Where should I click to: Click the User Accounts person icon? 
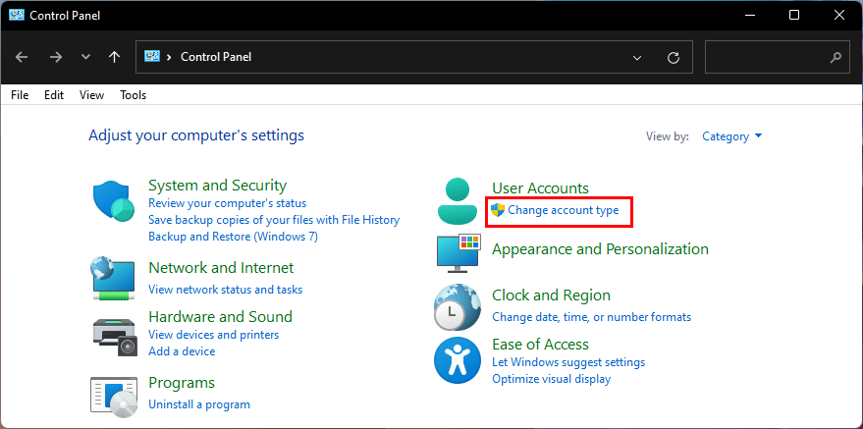tap(457, 199)
